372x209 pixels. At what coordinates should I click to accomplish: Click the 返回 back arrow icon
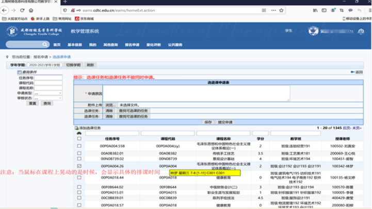coord(353,72)
